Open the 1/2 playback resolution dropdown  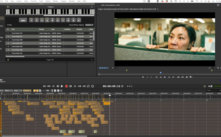(x=212, y=68)
